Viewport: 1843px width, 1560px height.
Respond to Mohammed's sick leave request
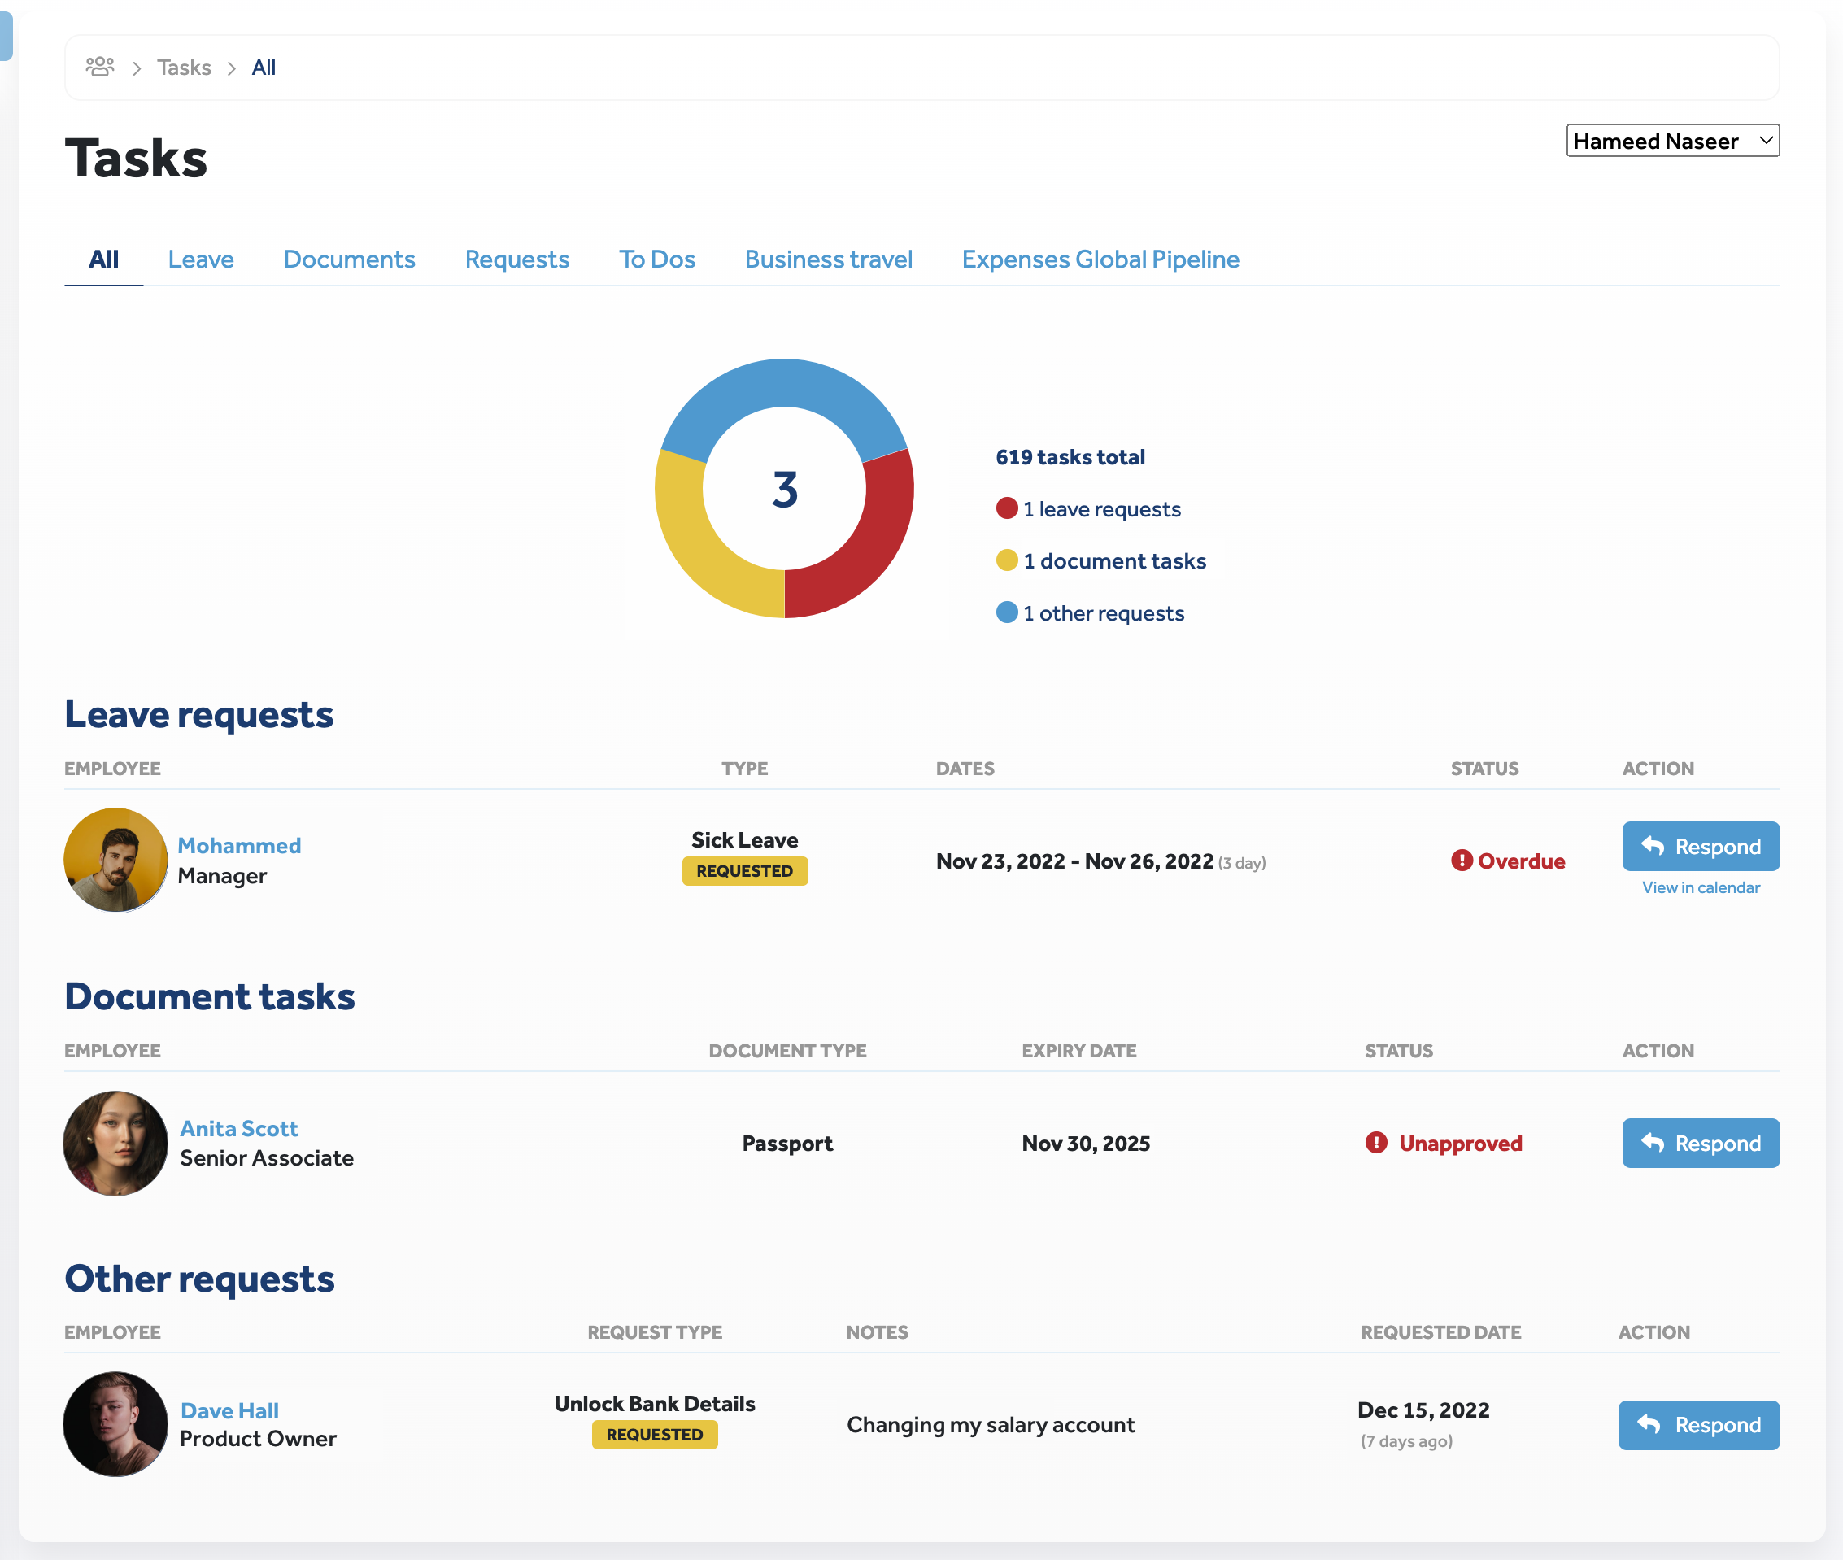tap(1700, 847)
